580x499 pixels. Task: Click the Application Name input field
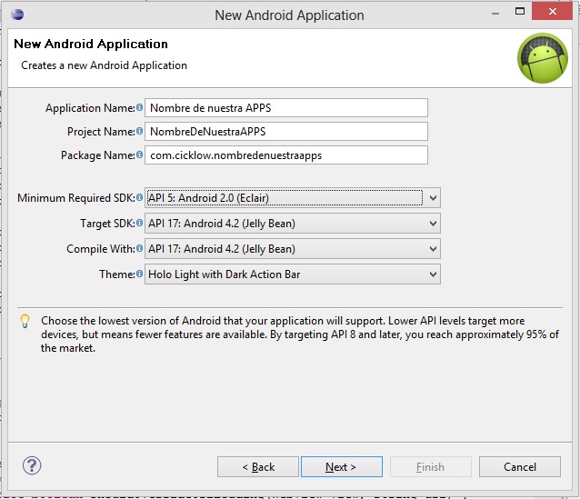(x=286, y=107)
